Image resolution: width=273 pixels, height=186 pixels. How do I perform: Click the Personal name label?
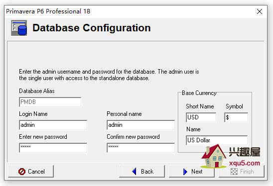(x=124, y=114)
